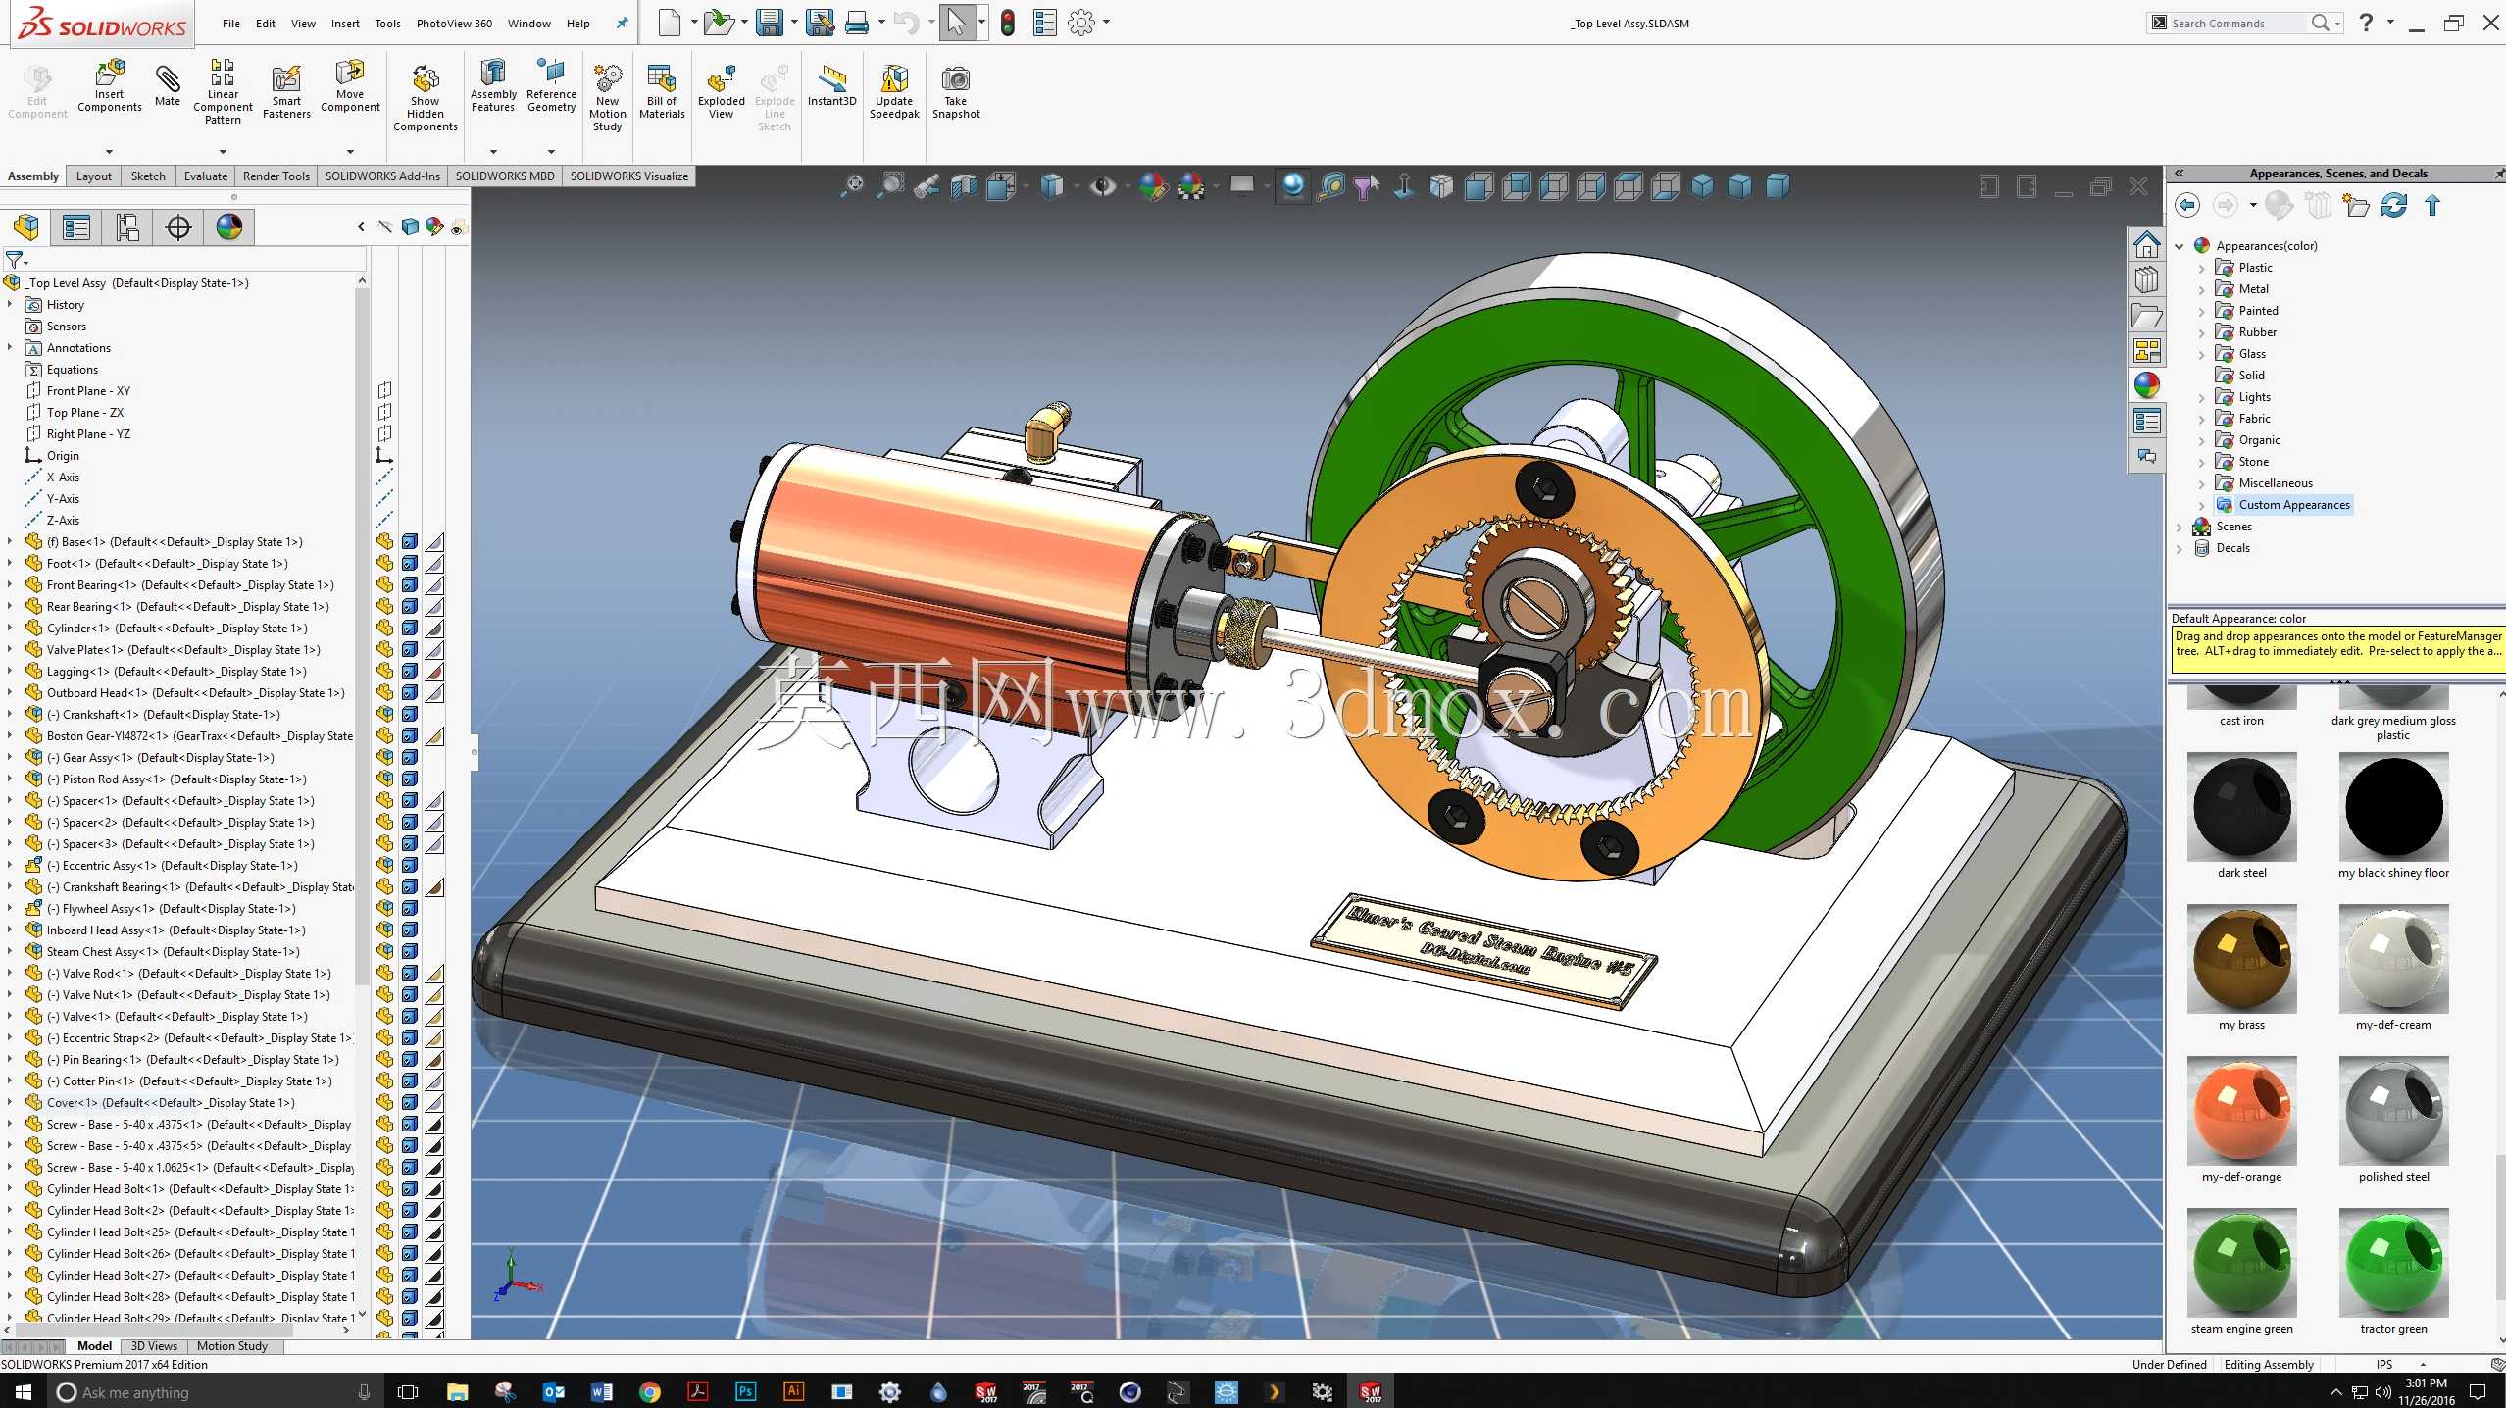The image size is (2506, 1408).
Task: Open the ConfigurationManager tab icon
Action: [127, 227]
